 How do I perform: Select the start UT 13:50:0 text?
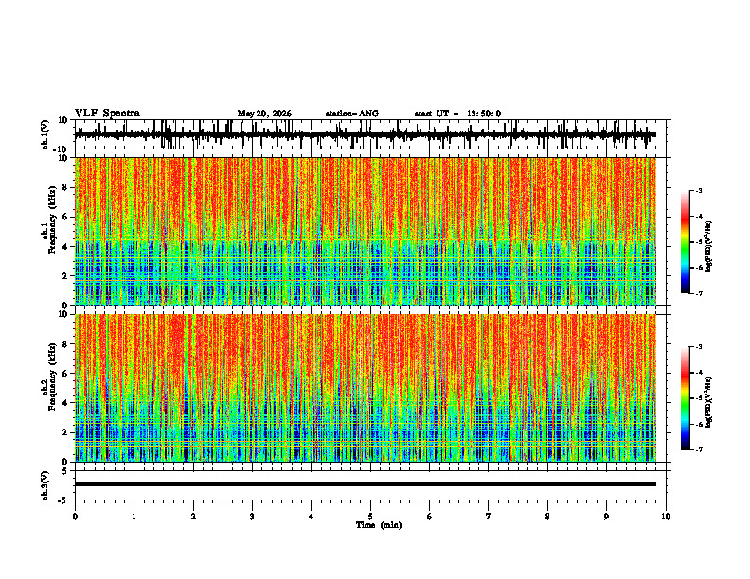pos(457,114)
